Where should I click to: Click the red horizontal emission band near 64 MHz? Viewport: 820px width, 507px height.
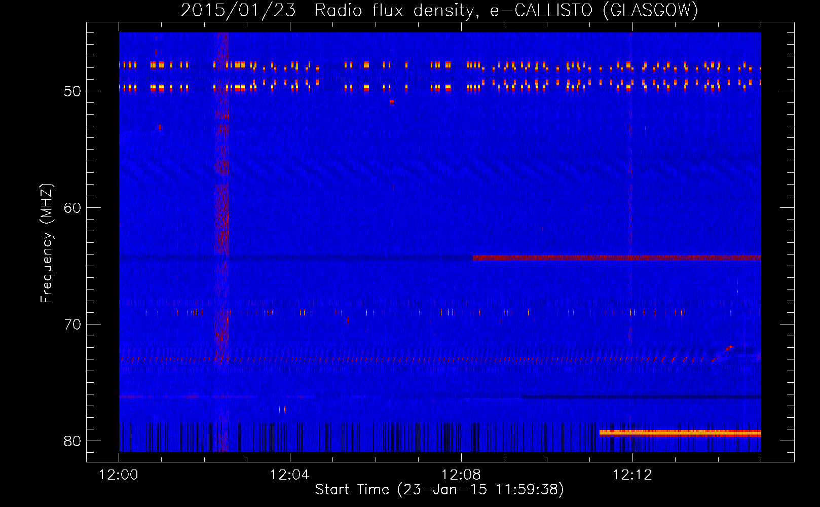[617, 258]
